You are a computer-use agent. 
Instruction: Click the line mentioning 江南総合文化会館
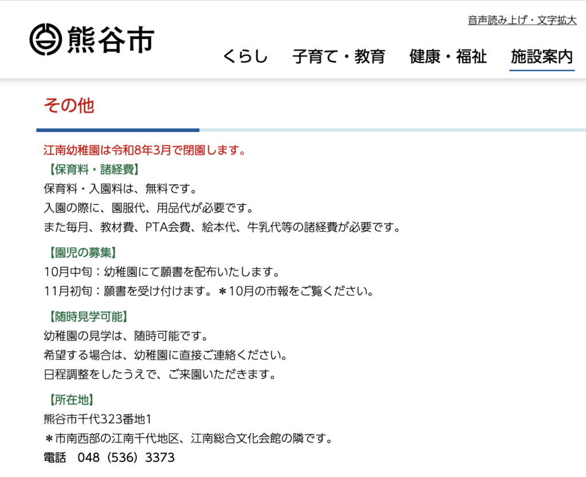pyautogui.click(x=188, y=439)
